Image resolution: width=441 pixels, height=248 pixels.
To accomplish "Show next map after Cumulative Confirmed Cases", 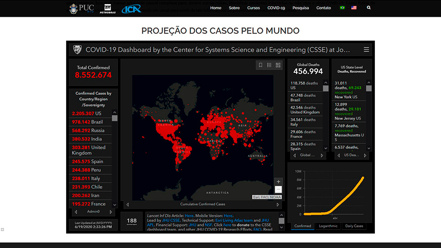I will [x=278, y=205].
